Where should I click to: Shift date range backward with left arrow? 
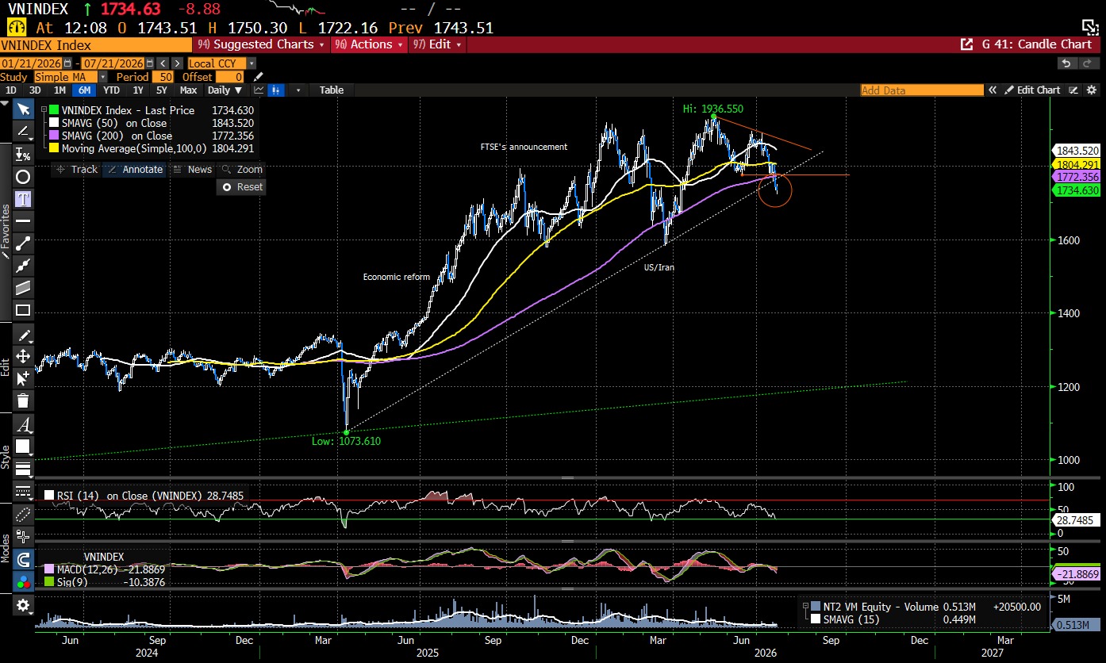(x=162, y=63)
